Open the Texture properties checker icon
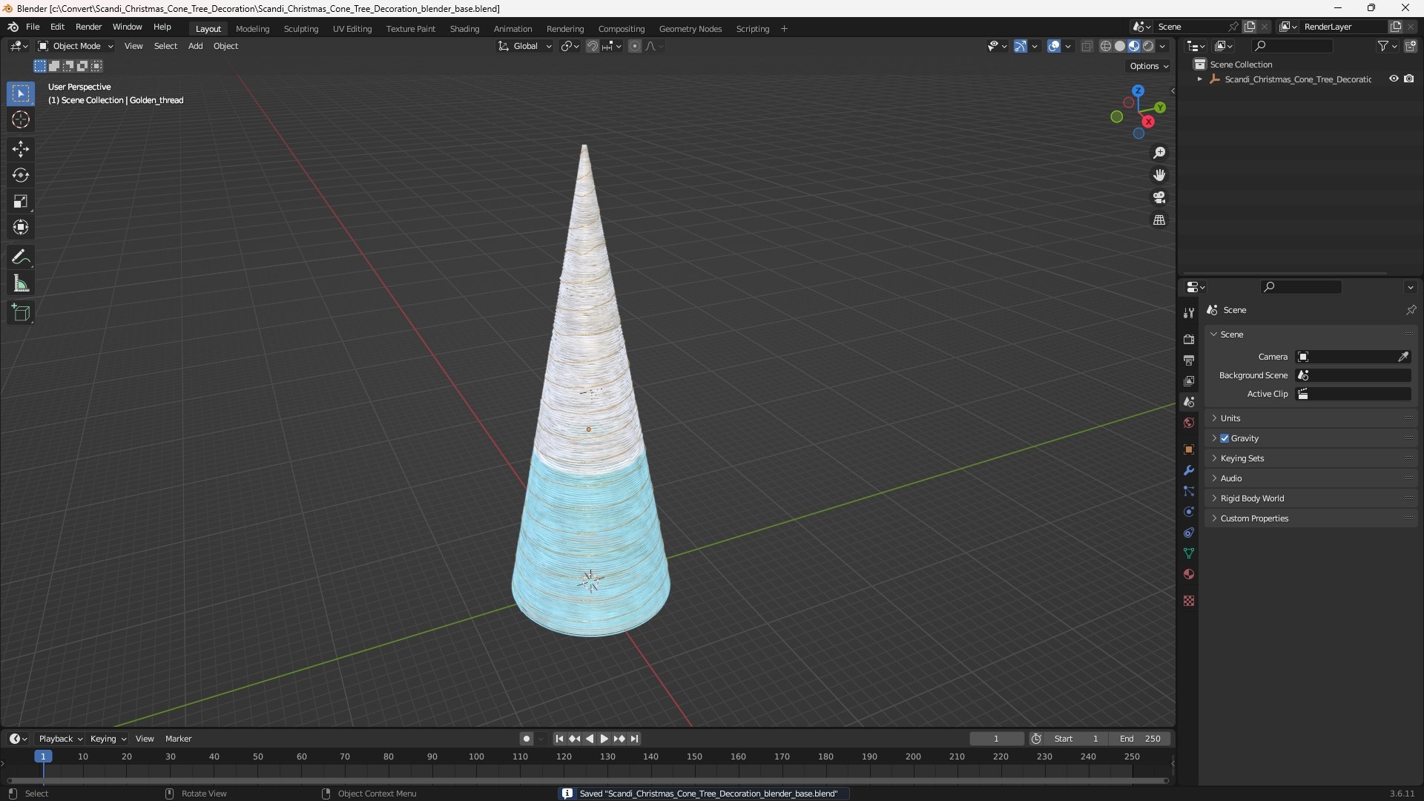Viewport: 1424px width, 801px height. [x=1189, y=601]
